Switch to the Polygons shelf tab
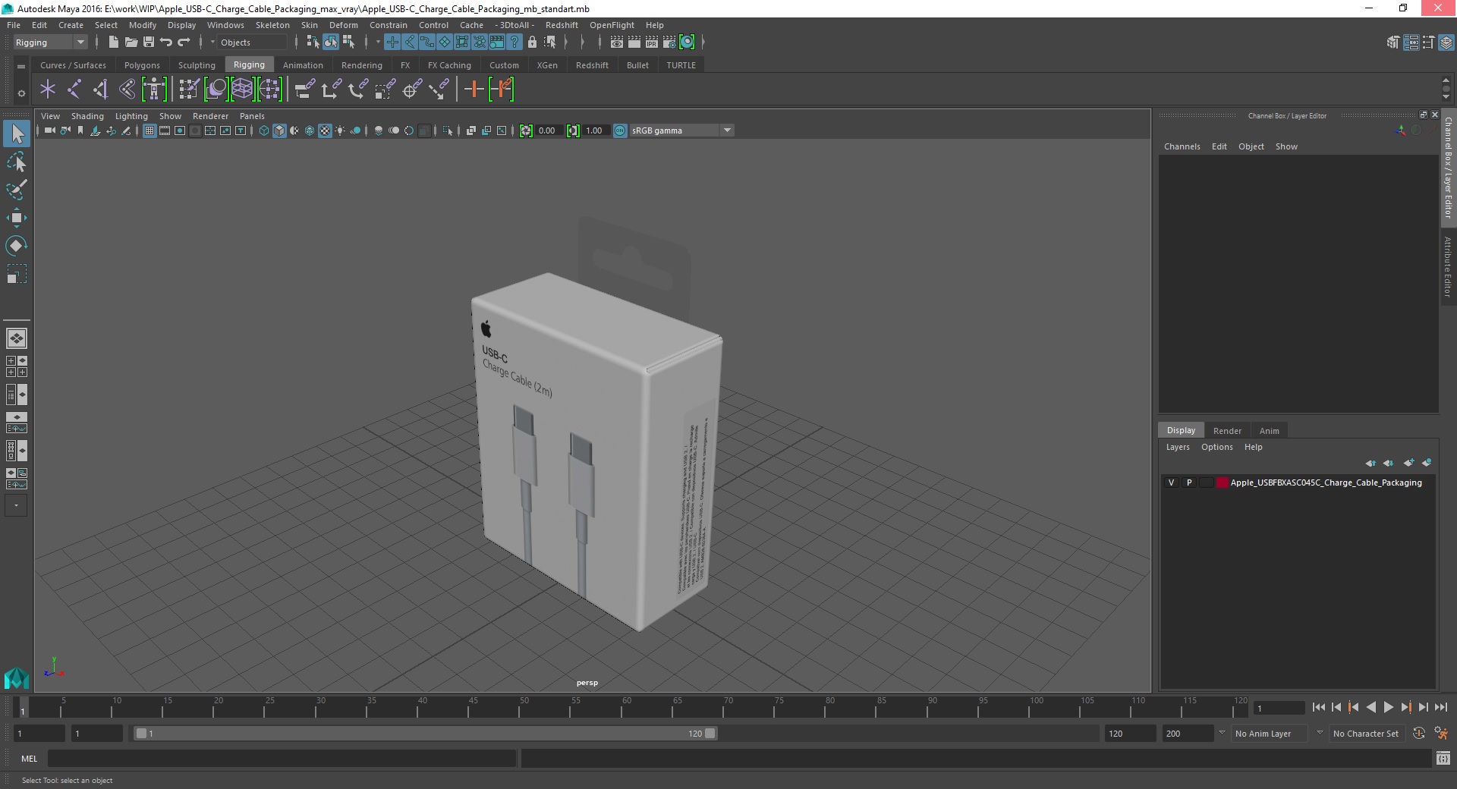The image size is (1457, 789). coord(142,65)
